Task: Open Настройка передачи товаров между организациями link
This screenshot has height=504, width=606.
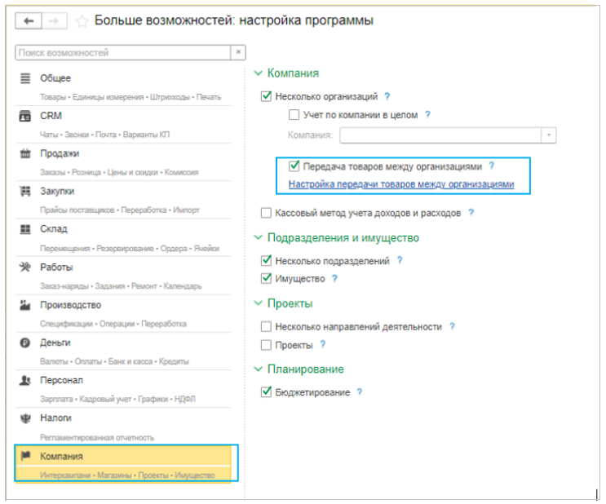Action: pos(401,184)
